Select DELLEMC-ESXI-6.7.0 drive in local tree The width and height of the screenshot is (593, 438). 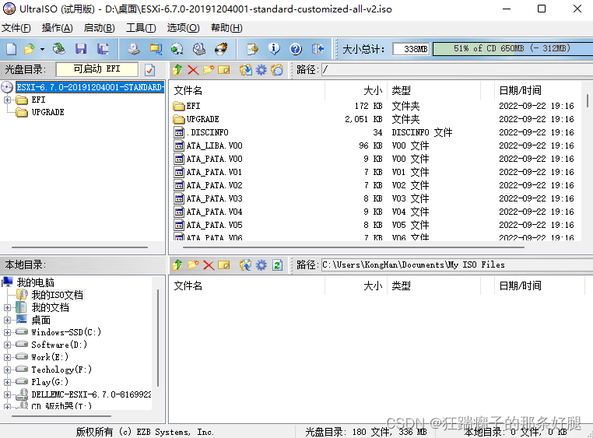tap(91, 394)
